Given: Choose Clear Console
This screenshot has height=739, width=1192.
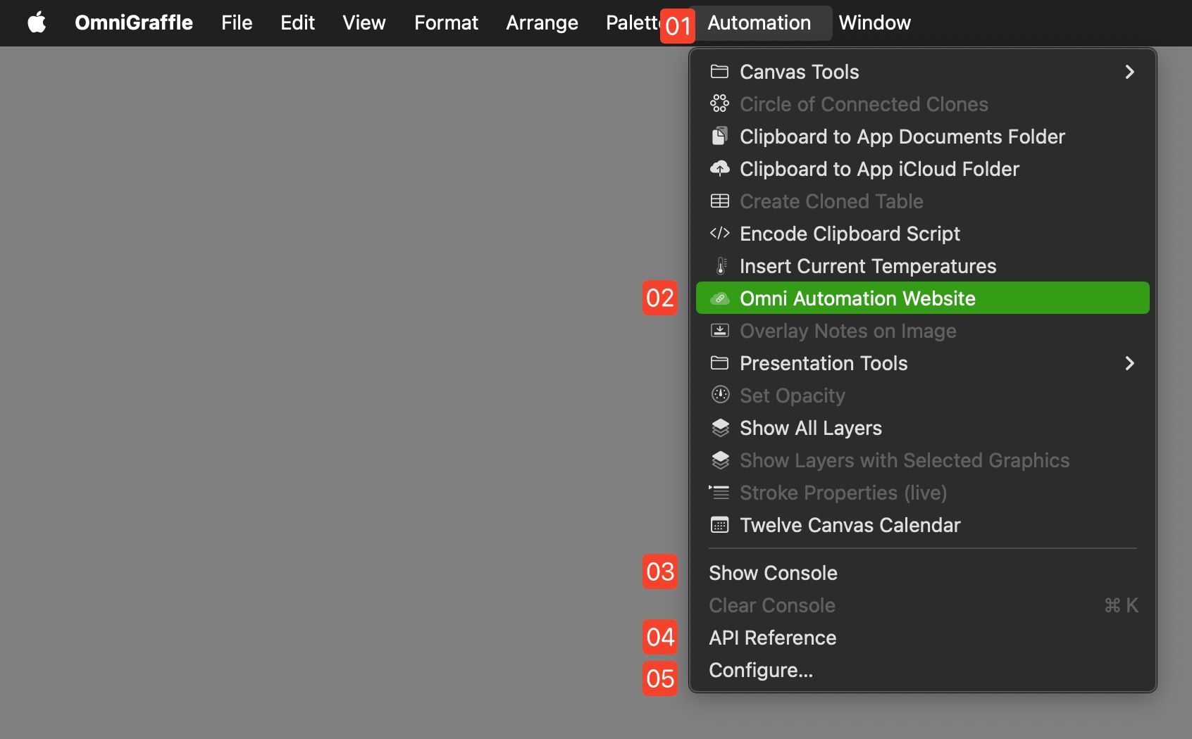Looking at the screenshot, I should pos(922,605).
